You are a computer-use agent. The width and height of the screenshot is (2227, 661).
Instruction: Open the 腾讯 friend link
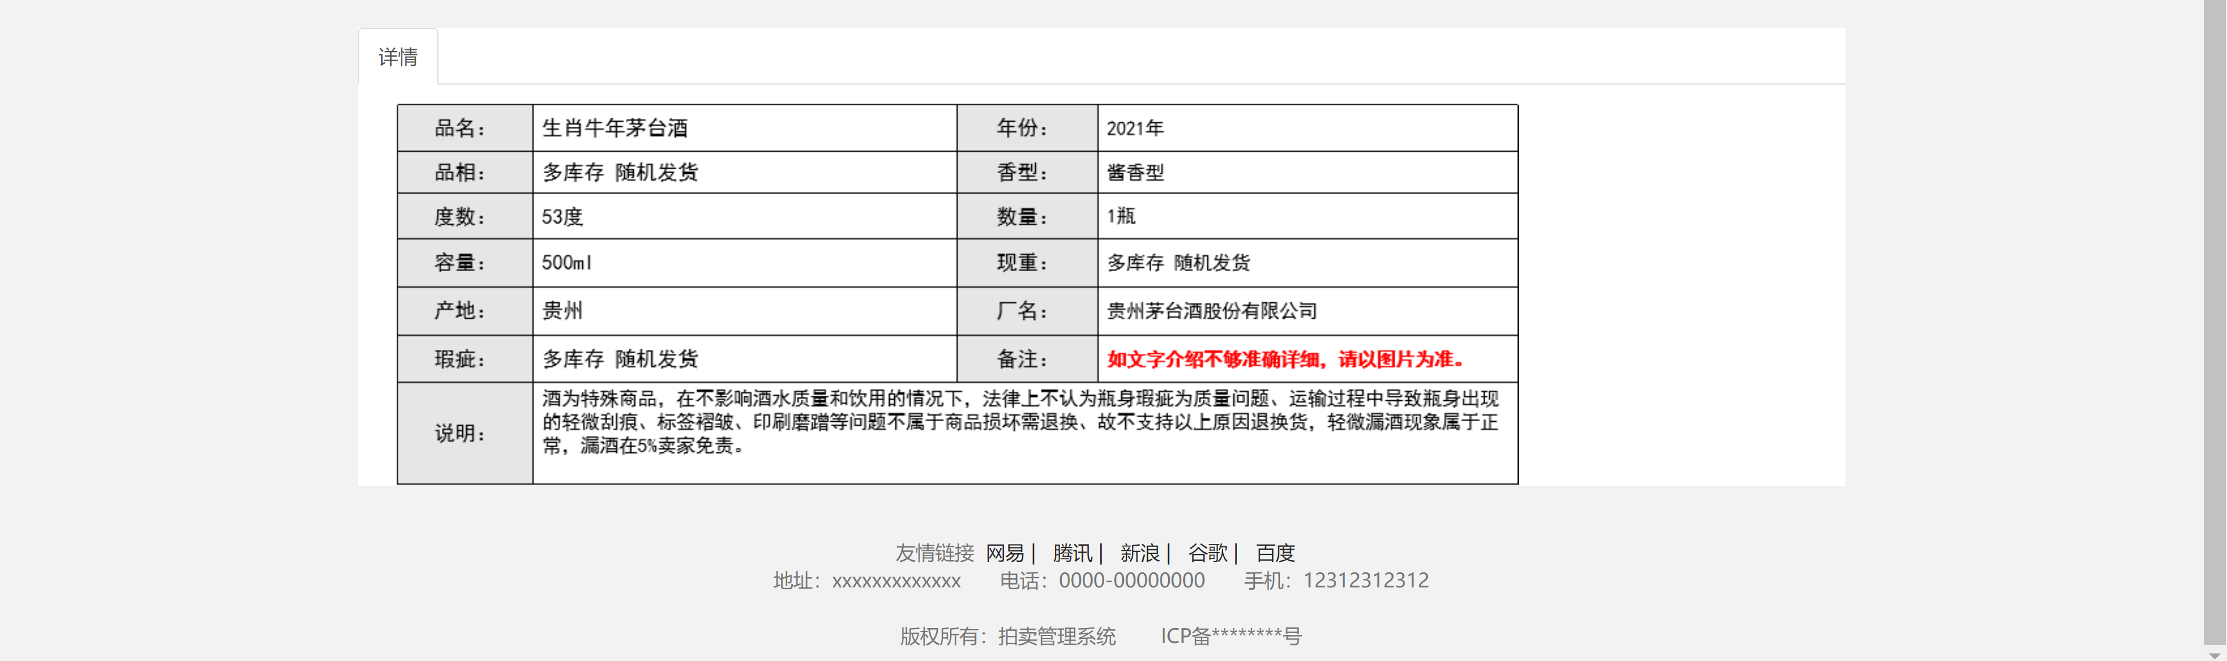click(x=1072, y=553)
